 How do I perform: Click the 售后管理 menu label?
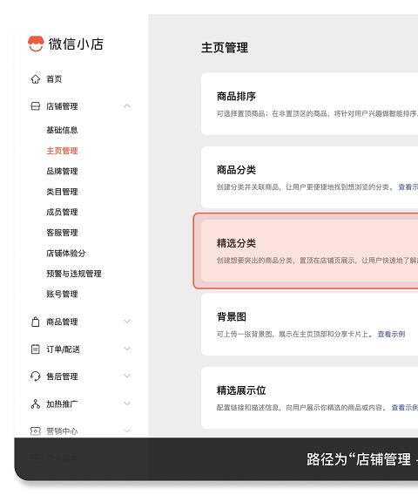pyautogui.click(x=62, y=376)
